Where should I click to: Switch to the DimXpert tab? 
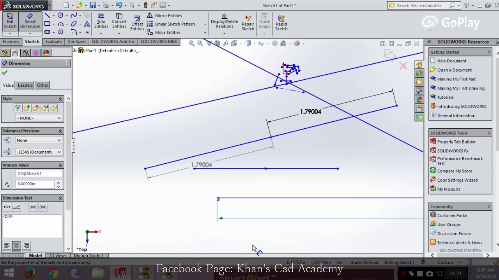pos(76,42)
